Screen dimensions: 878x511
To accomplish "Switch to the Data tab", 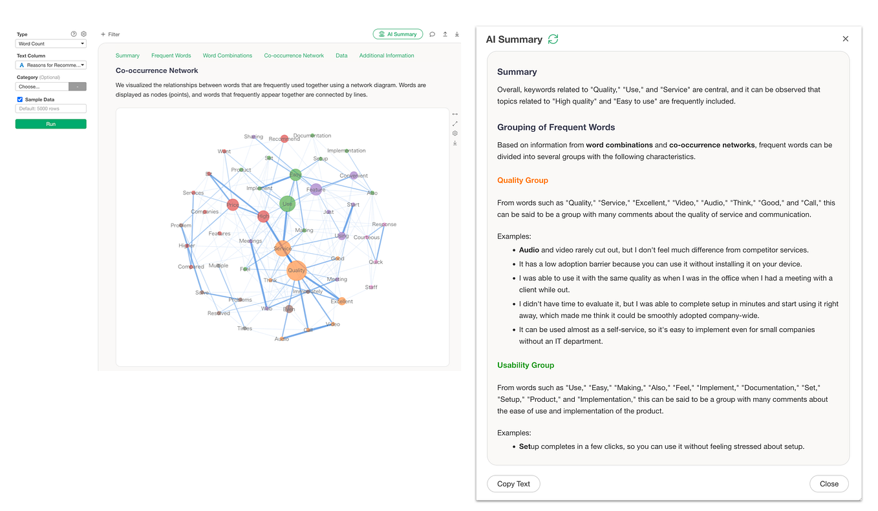I will coord(341,56).
